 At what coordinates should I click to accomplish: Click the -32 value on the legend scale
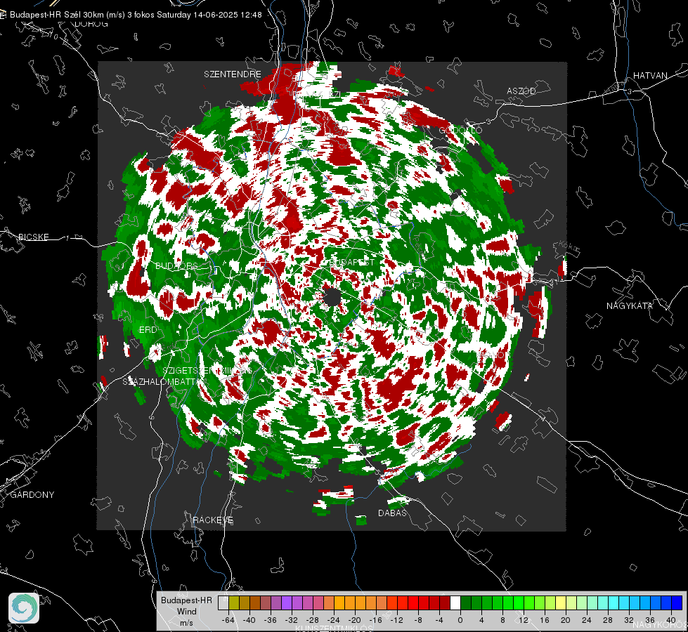(292, 620)
